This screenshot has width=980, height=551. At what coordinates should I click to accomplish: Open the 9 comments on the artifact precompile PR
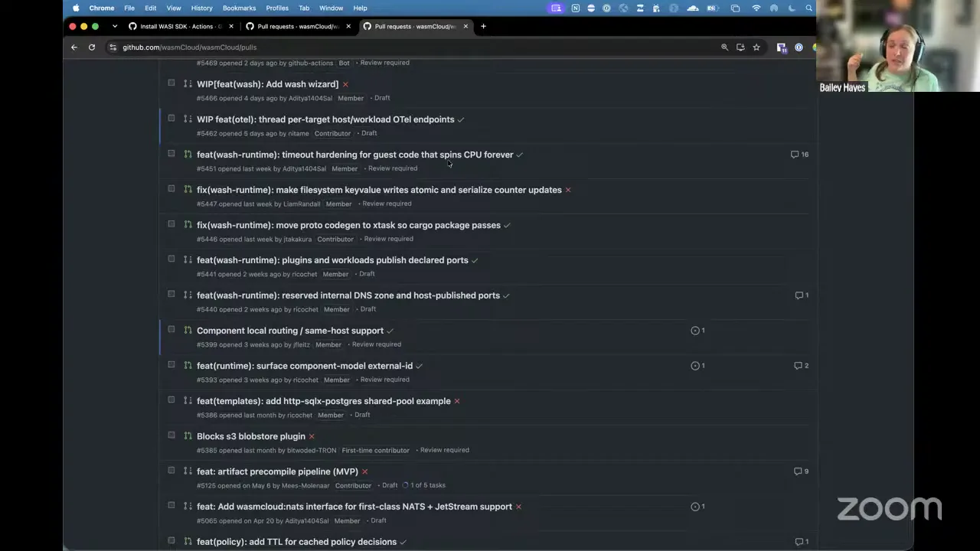[x=801, y=471]
